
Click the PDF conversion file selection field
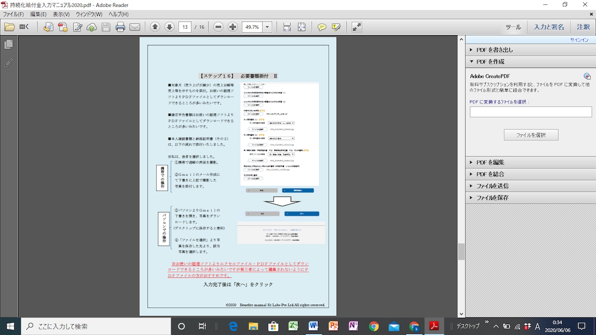531,112
